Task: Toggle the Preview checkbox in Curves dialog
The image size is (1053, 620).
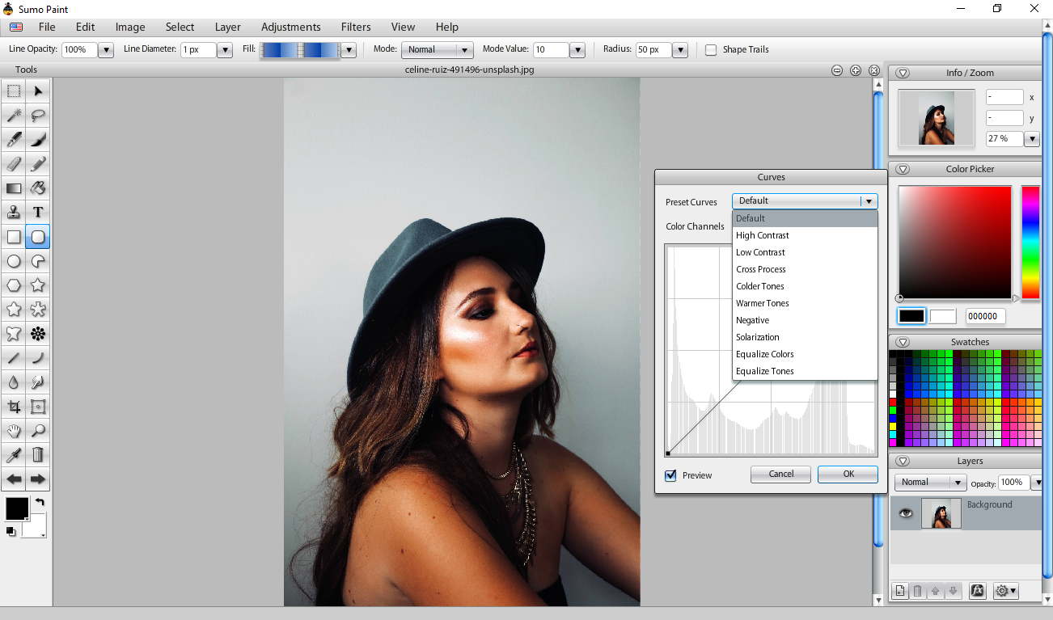Action: point(670,475)
